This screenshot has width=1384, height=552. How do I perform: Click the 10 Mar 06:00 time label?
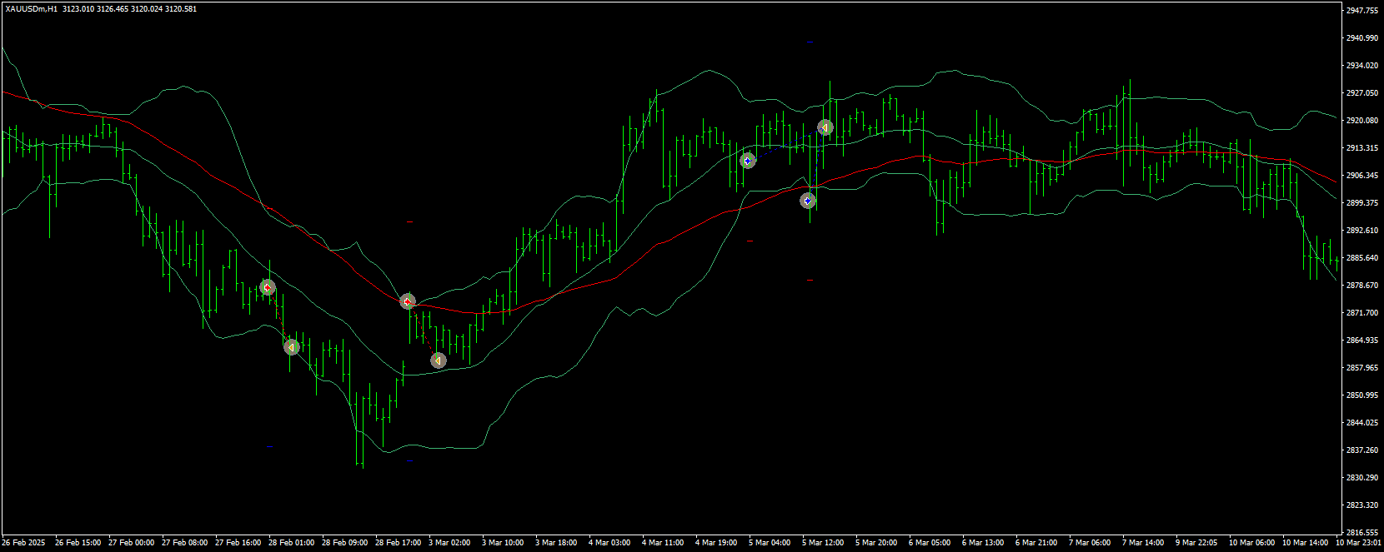pos(1251,543)
